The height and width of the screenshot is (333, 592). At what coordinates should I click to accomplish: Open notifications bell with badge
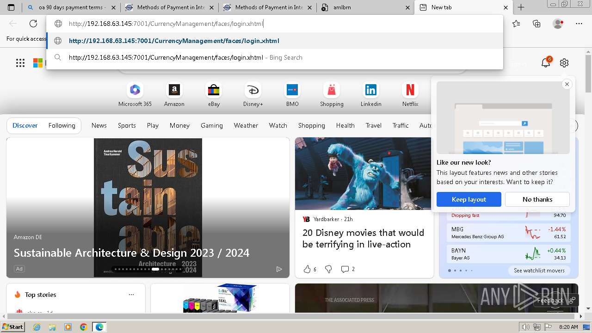[546, 62]
